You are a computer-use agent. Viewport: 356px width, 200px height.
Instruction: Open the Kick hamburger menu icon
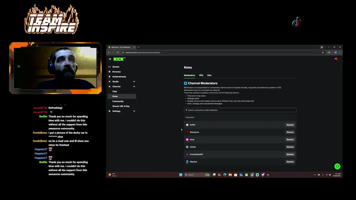[x=110, y=59]
